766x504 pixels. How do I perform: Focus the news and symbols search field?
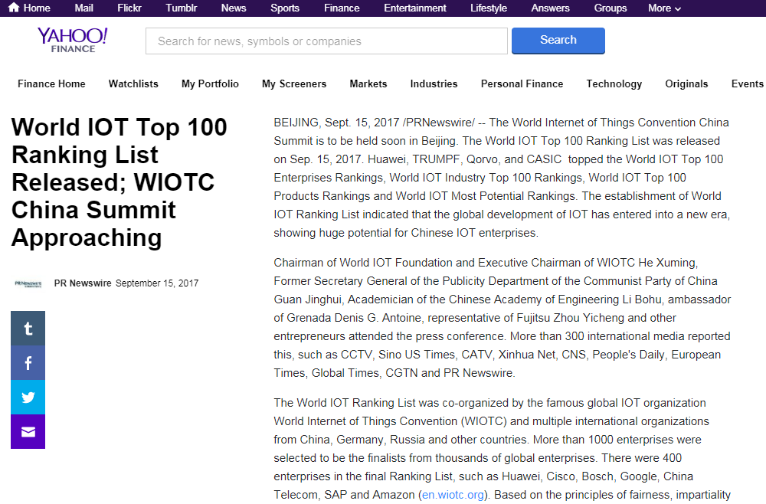tap(326, 41)
